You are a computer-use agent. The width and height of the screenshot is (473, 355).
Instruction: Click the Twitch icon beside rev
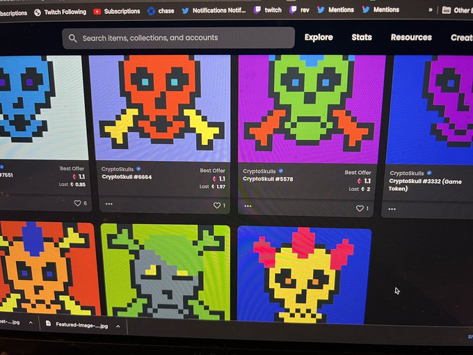[293, 10]
